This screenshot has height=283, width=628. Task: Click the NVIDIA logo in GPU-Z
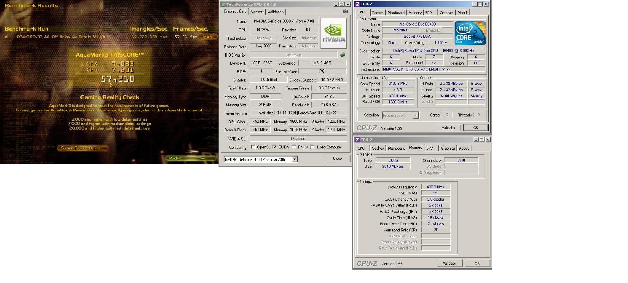pos(333,33)
